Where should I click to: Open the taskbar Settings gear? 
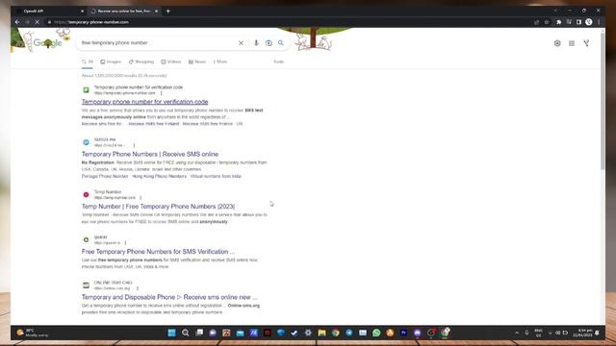[308, 333]
